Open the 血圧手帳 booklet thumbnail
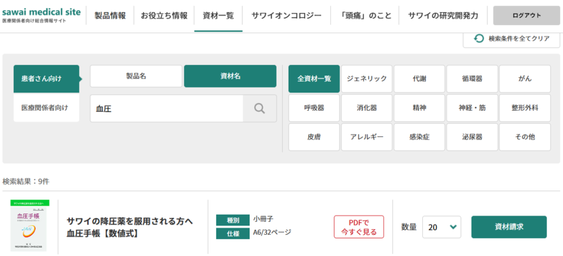This screenshot has width=563, height=256. (30, 226)
